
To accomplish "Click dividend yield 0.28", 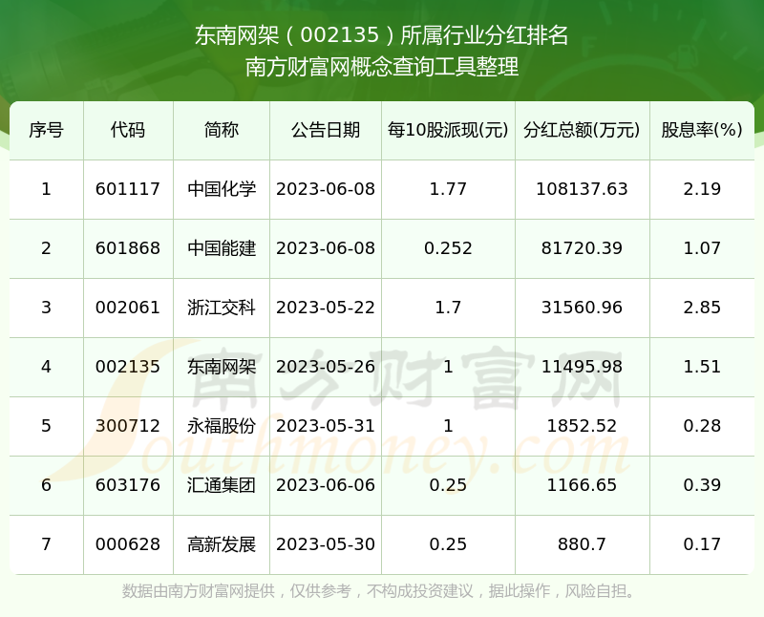I will [702, 426].
